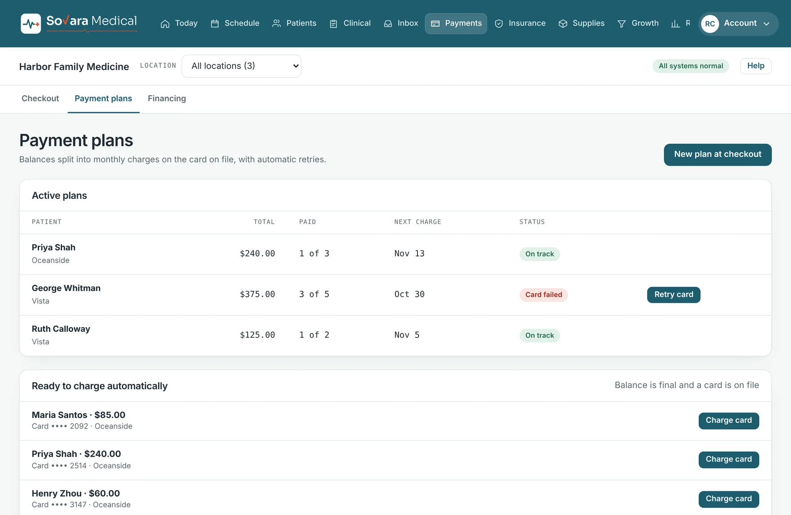The width and height of the screenshot is (791, 515).
Task: Click Priya Shah's On track status badge
Action: click(540, 254)
